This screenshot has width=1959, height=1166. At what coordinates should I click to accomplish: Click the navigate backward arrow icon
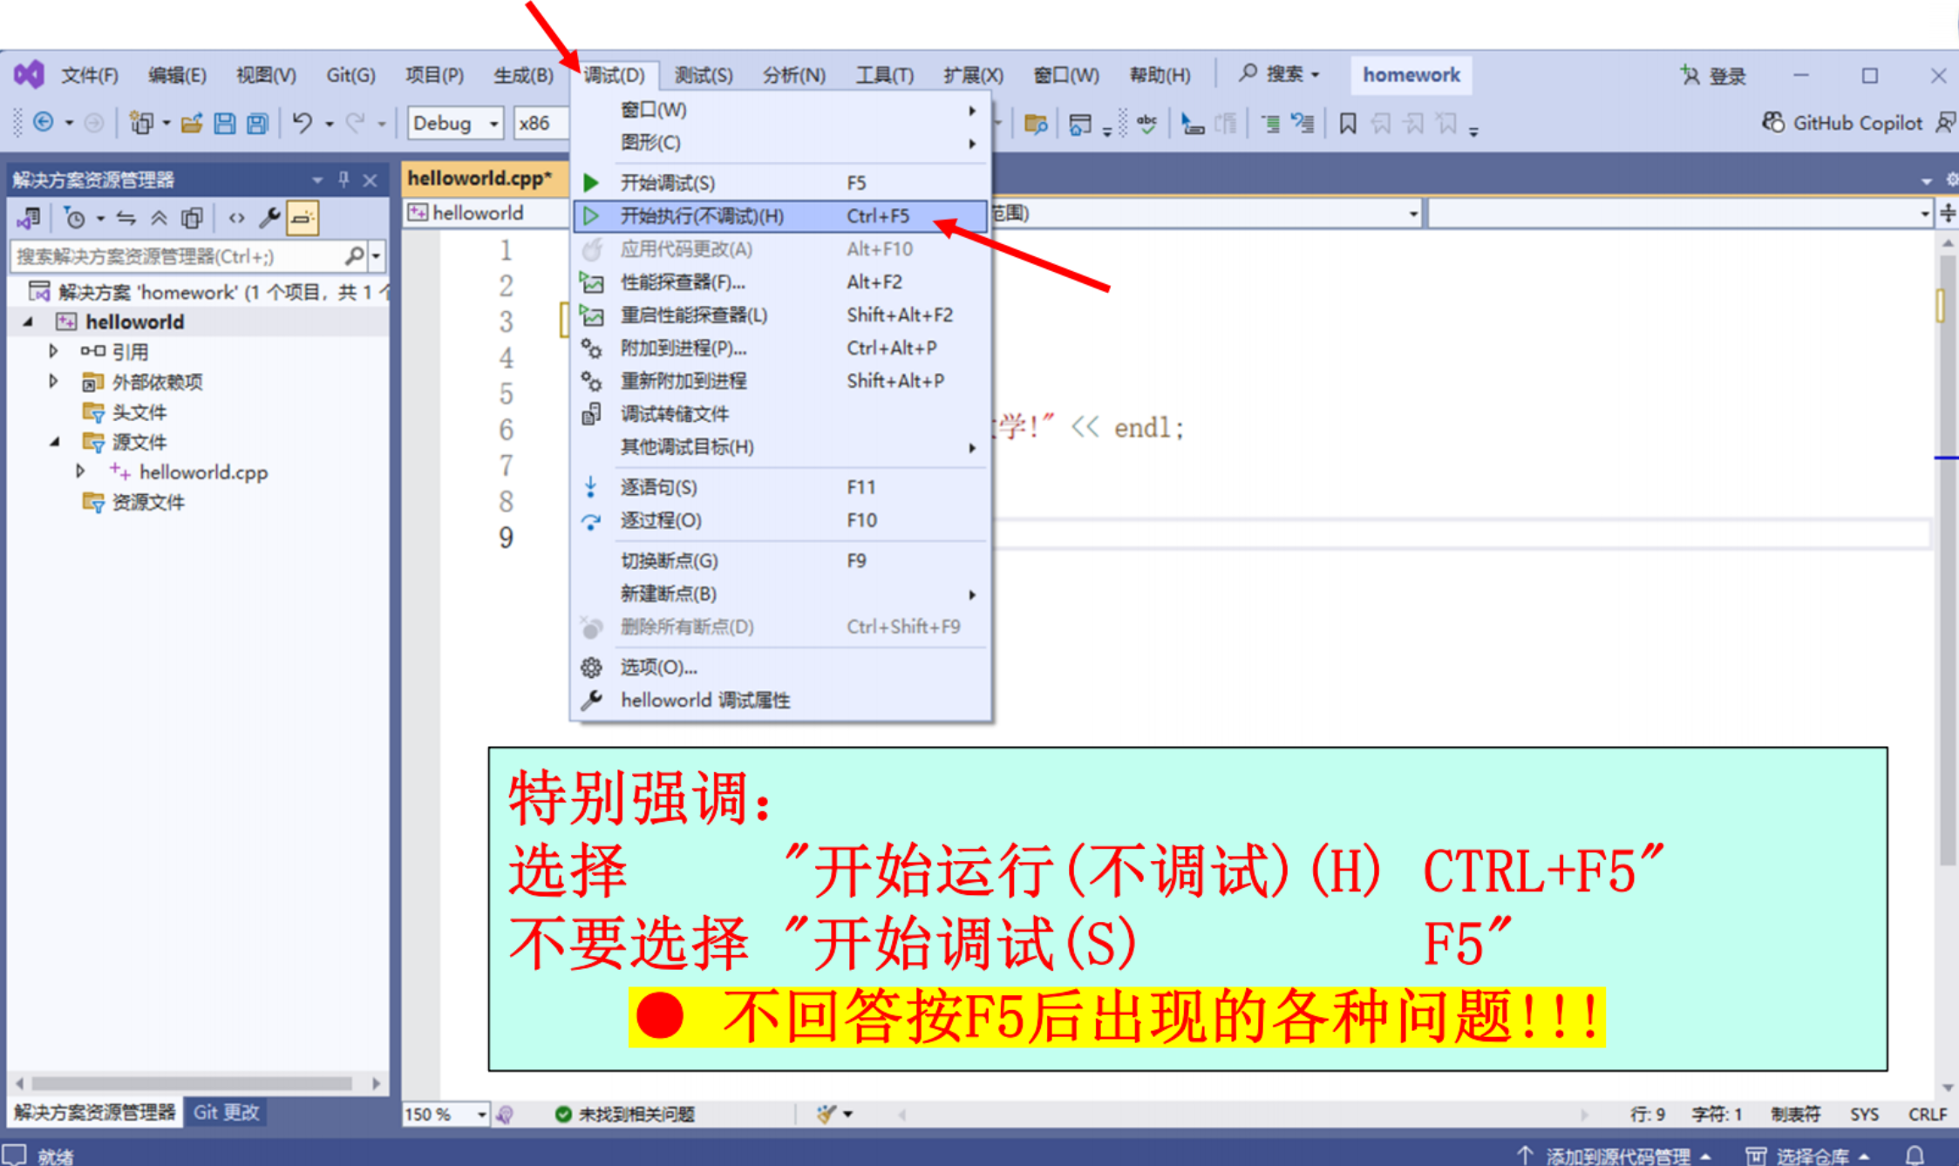(x=43, y=123)
